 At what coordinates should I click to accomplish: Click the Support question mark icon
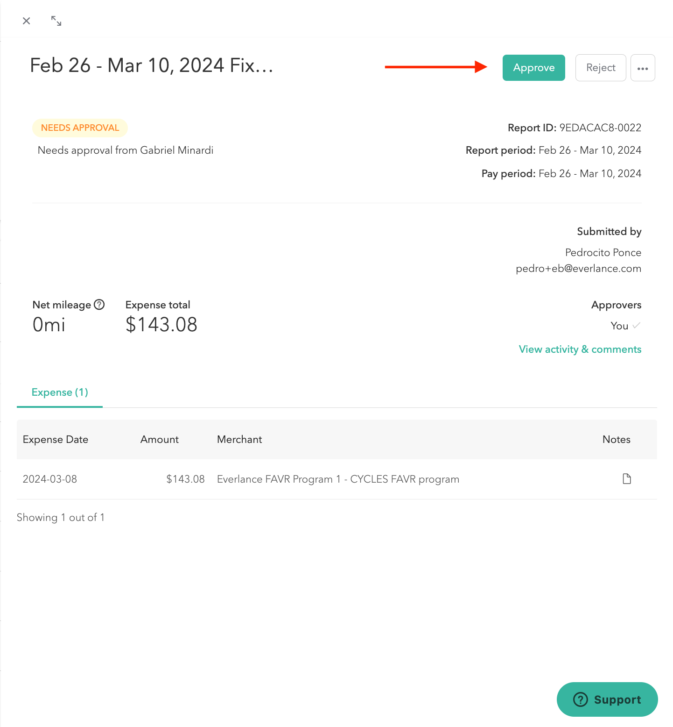(x=580, y=699)
